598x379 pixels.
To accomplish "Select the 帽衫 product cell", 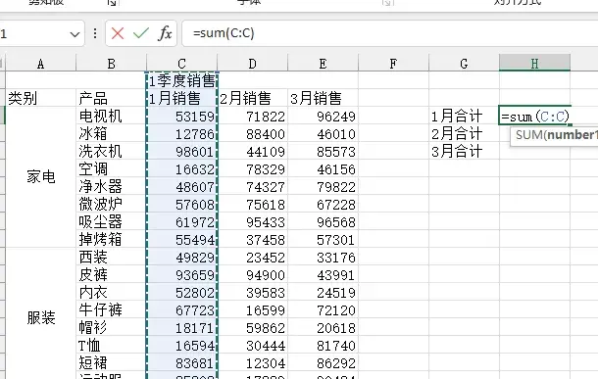I will (x=111, y=327).
